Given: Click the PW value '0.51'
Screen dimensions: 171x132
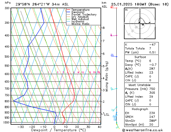Looking at the screenshot, I should click(153, 52).
